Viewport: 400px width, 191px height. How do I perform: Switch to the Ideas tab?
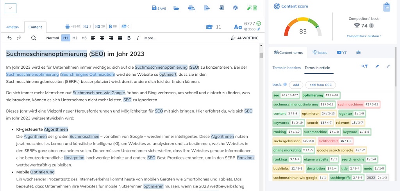pos(320,53)
